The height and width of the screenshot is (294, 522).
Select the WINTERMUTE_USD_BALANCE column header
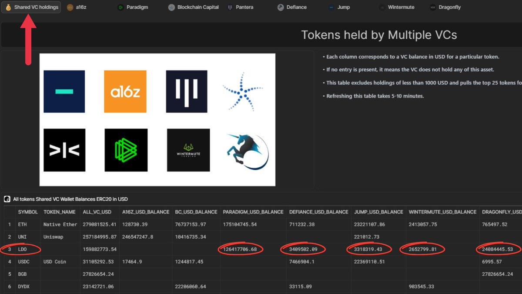pos(442,212)
